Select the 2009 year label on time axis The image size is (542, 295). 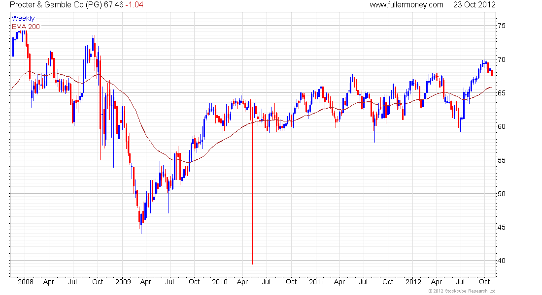pyautogui.click(x=123, y=282)
